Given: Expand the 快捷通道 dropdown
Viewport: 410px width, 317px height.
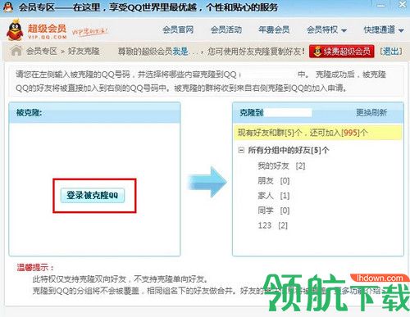Looking at the screenshot, I should click(384, 29).
